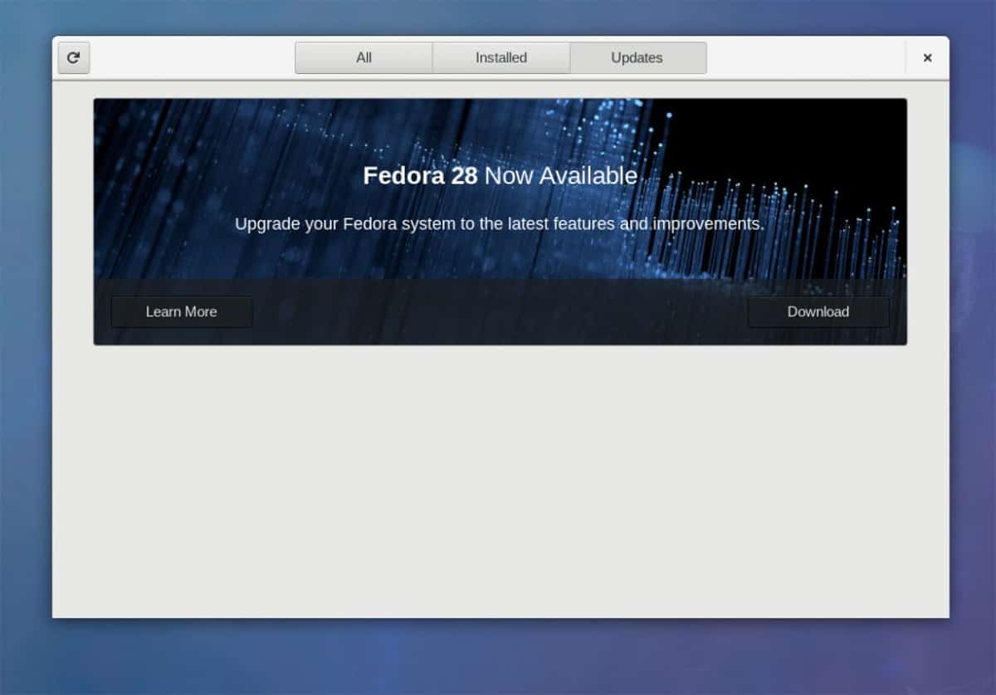Read details about the Fedora 28 release

point(181,311)
